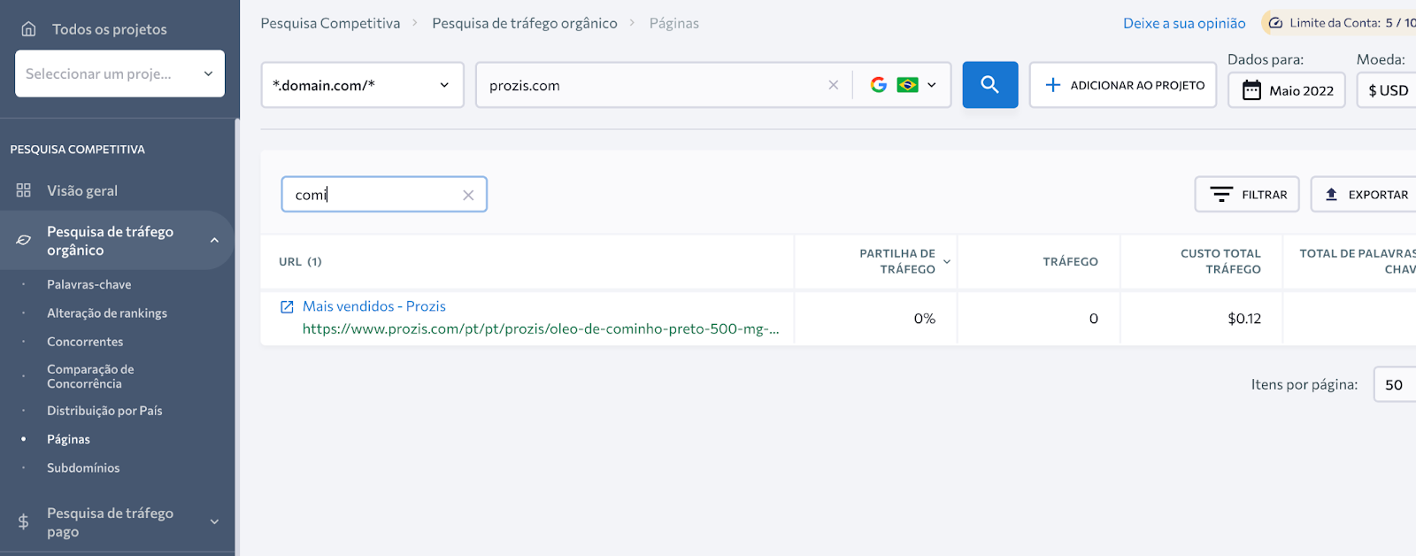This screenshot has width=1416, height=556.
Task: Click TOTAL DE PALAVRAS CHAVE header
Action: click(1358, 261)
